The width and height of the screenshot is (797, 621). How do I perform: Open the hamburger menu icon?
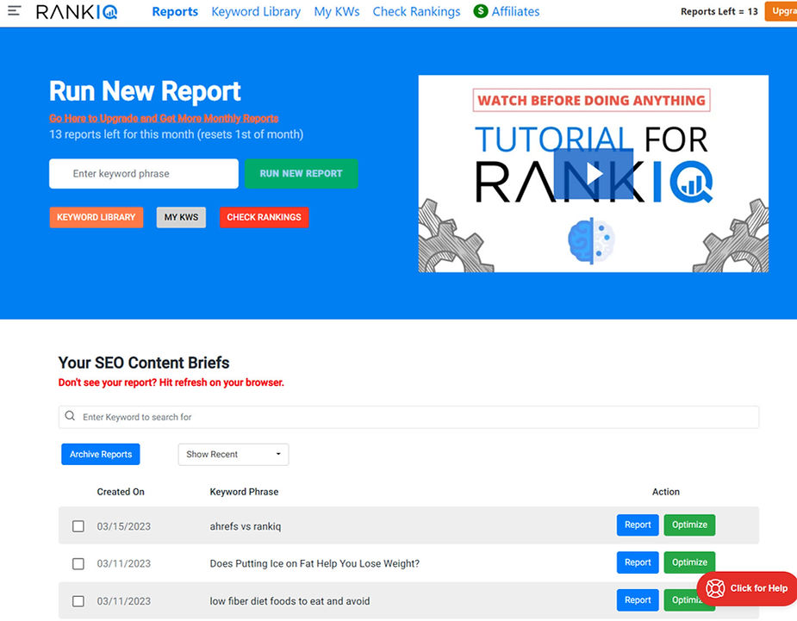pos(15,10)
